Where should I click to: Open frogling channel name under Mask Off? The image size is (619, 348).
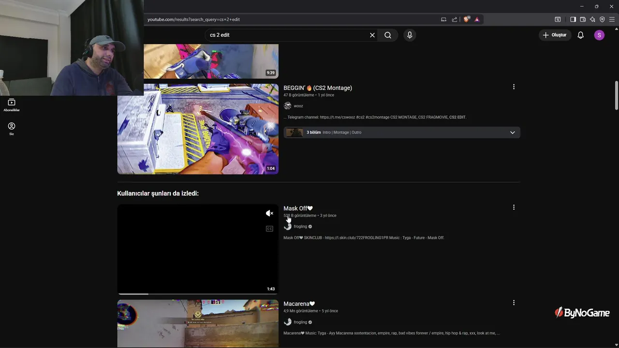[x=300, y=227]
